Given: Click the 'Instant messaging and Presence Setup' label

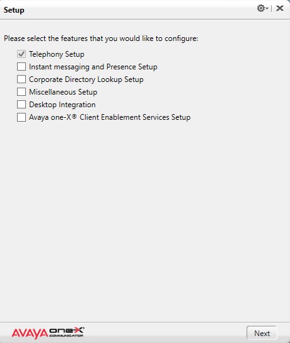Looking at the screenshot, I should click(93, 67).
